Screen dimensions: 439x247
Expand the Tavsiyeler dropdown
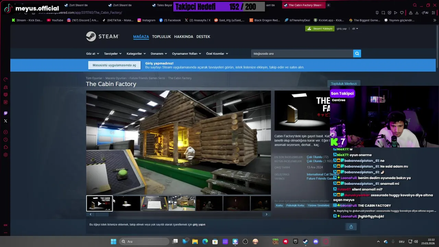[113, 54]
